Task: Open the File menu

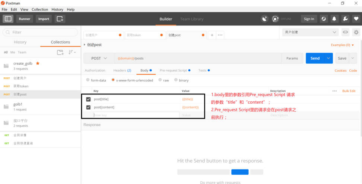Action: click(4, 9)
